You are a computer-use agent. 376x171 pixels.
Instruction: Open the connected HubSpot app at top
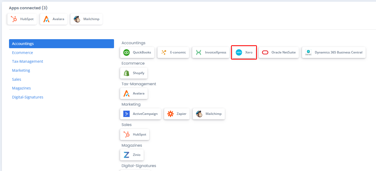[x=22, y=19]
